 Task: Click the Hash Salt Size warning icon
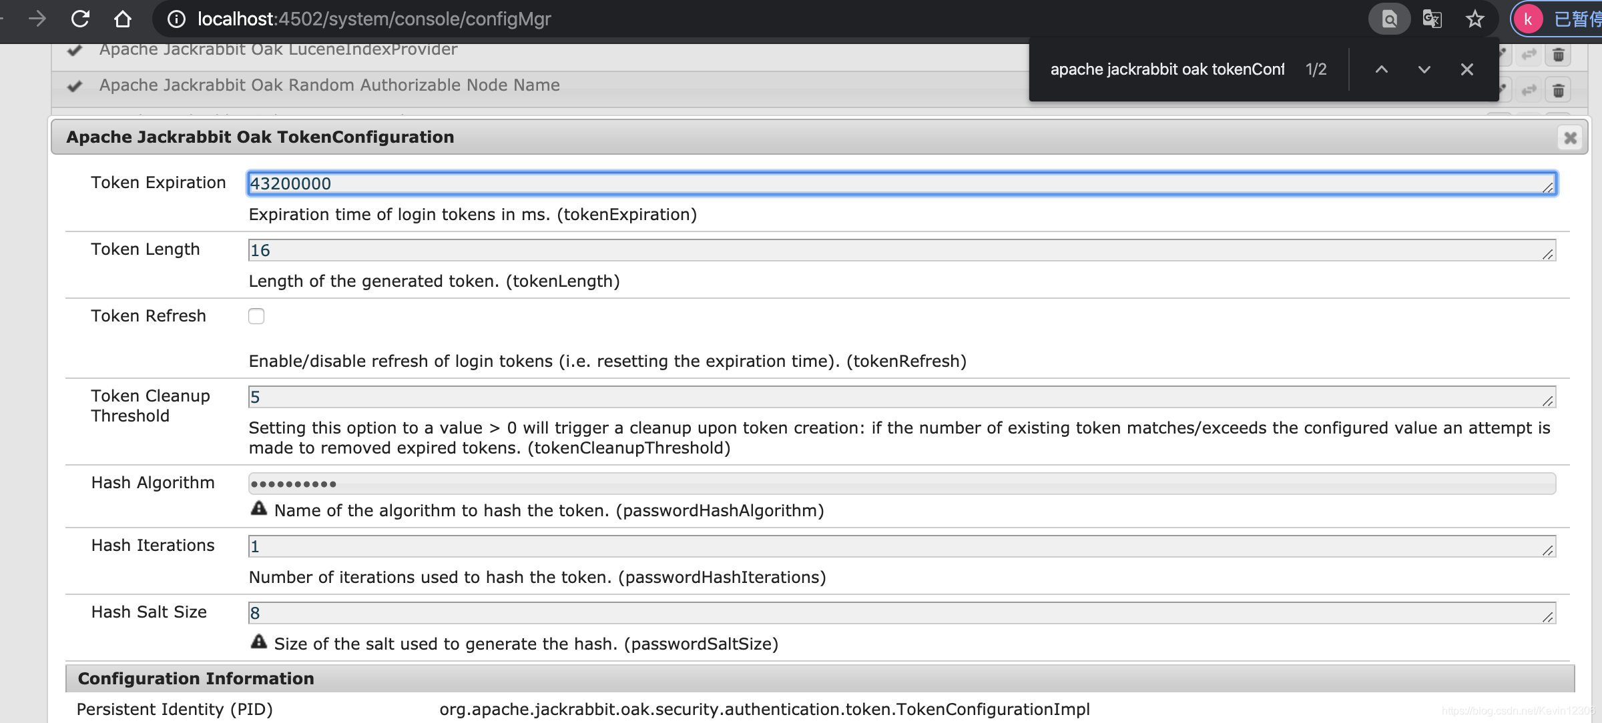click(258, 642)
